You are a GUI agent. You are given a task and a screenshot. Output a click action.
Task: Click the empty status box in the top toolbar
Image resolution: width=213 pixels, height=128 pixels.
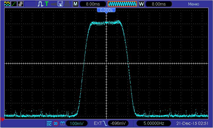30,4
